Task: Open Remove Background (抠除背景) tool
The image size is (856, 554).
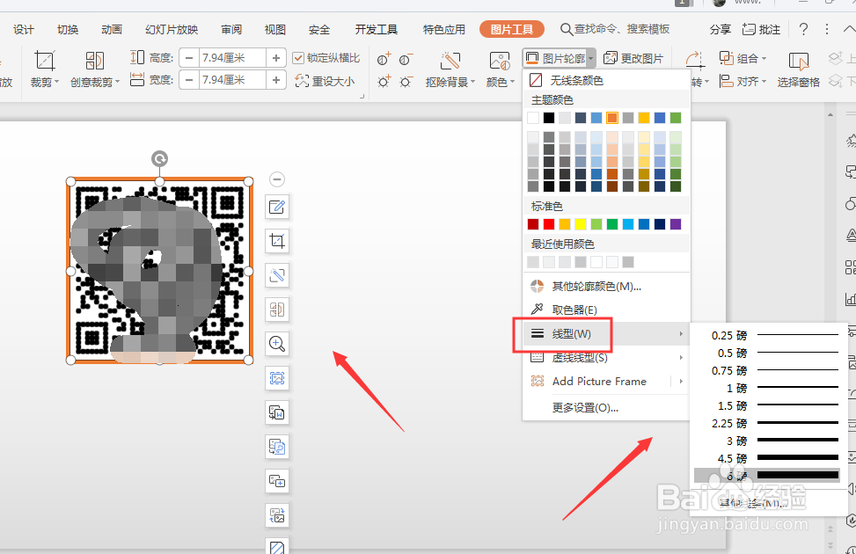Action: tap(450, 69)
